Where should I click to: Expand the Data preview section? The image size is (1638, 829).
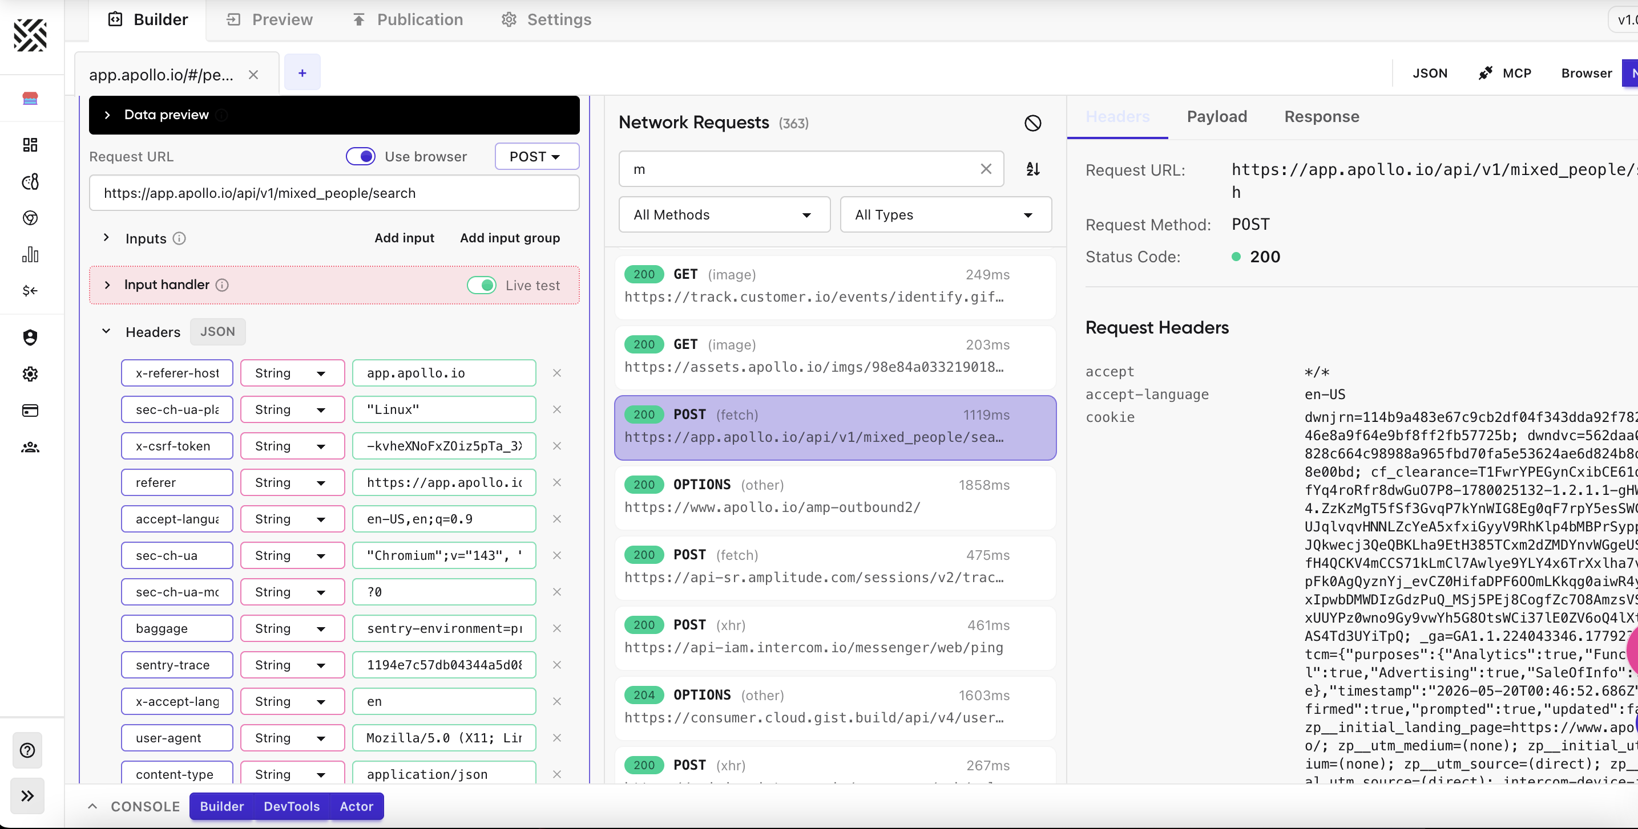(x=107, y=115)
